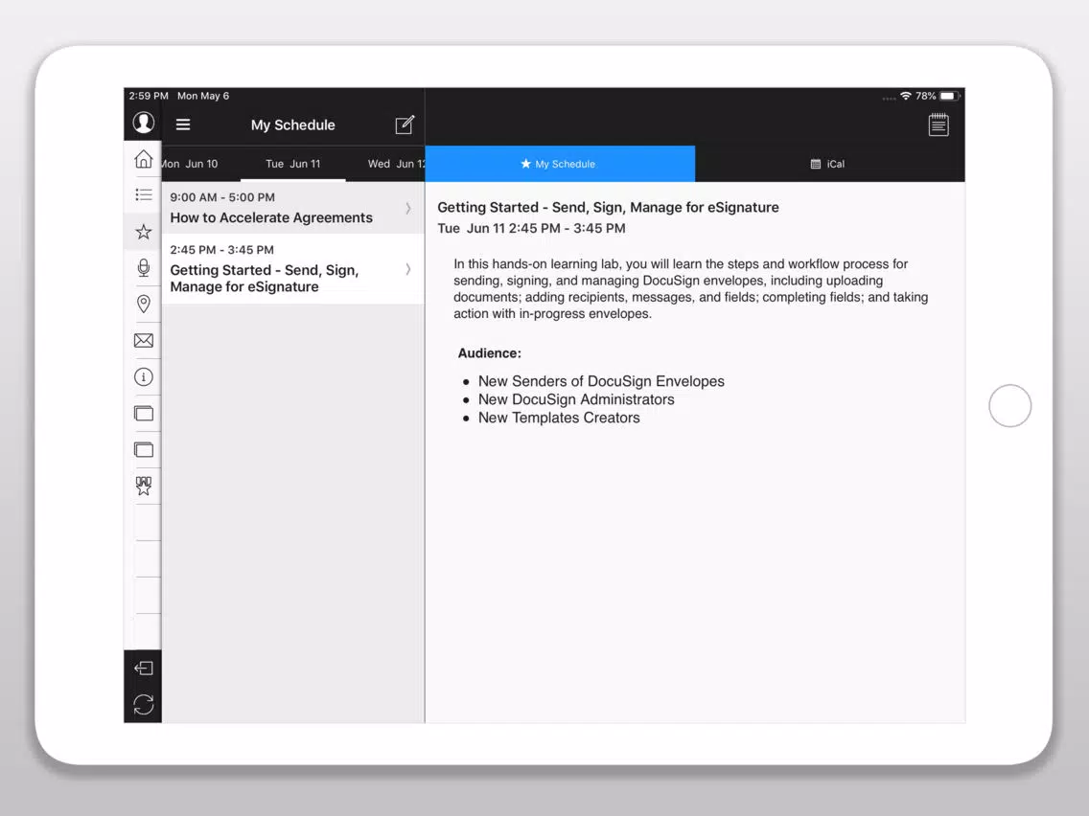Tap the Wi-Fi status icon
This screenshot has height=816, width=1089.
906,96
